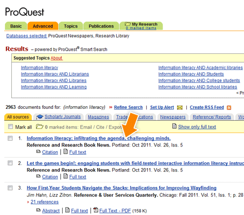Select the All sources tab

[x=18, y=117]
